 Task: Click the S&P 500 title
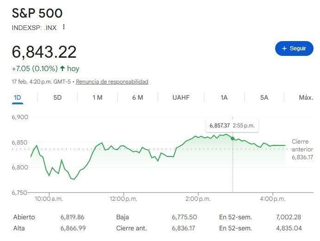click(37, 13)
